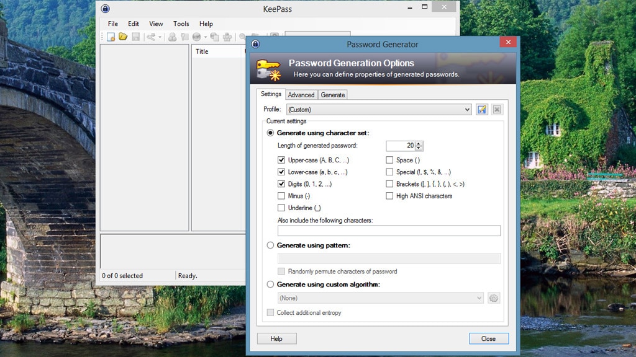636x357 pixels.
Task: Click the Open database folder icon
Action: point(123,37)
